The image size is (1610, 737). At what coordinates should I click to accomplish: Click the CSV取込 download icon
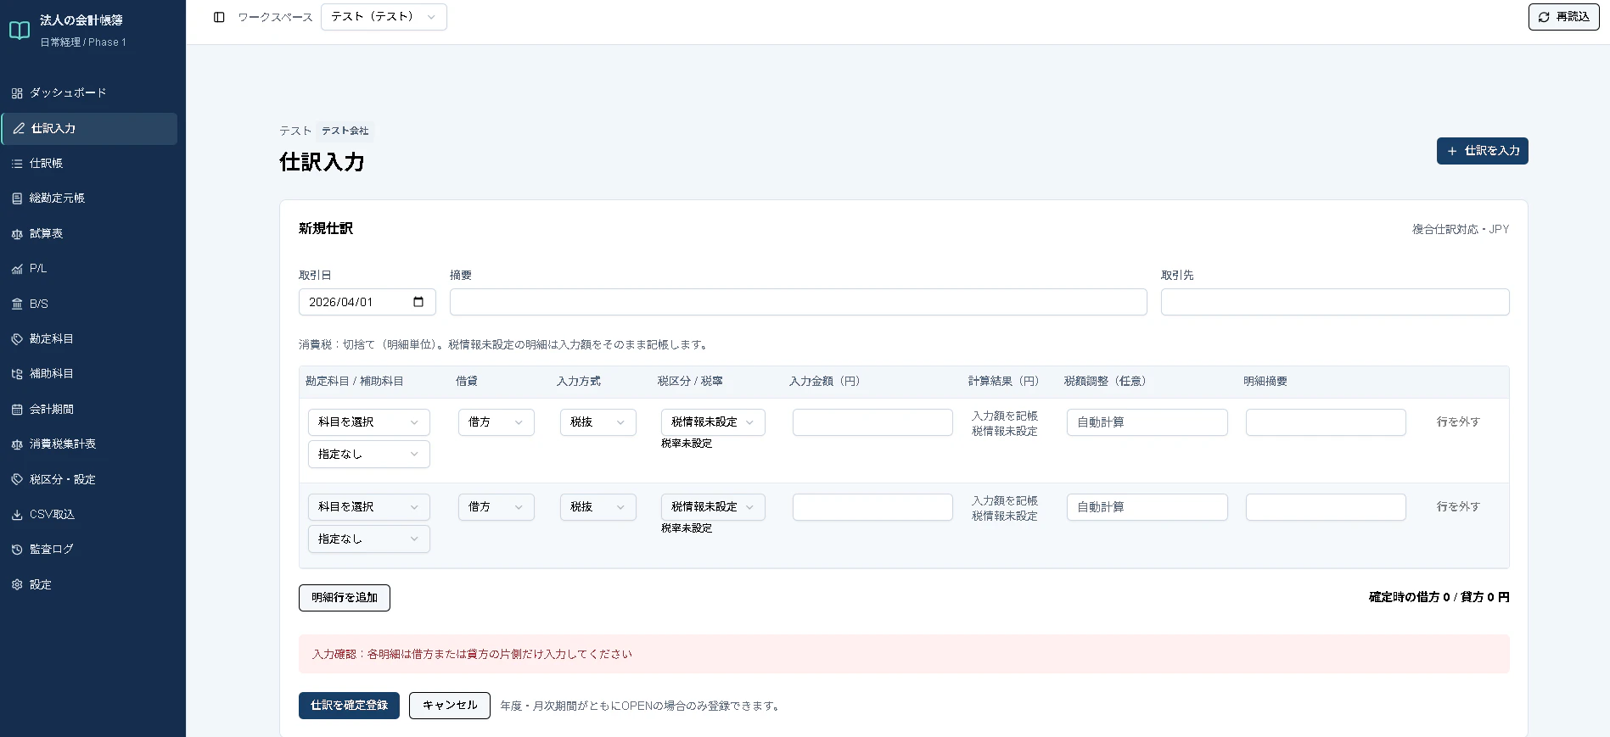tap(17, 515)
